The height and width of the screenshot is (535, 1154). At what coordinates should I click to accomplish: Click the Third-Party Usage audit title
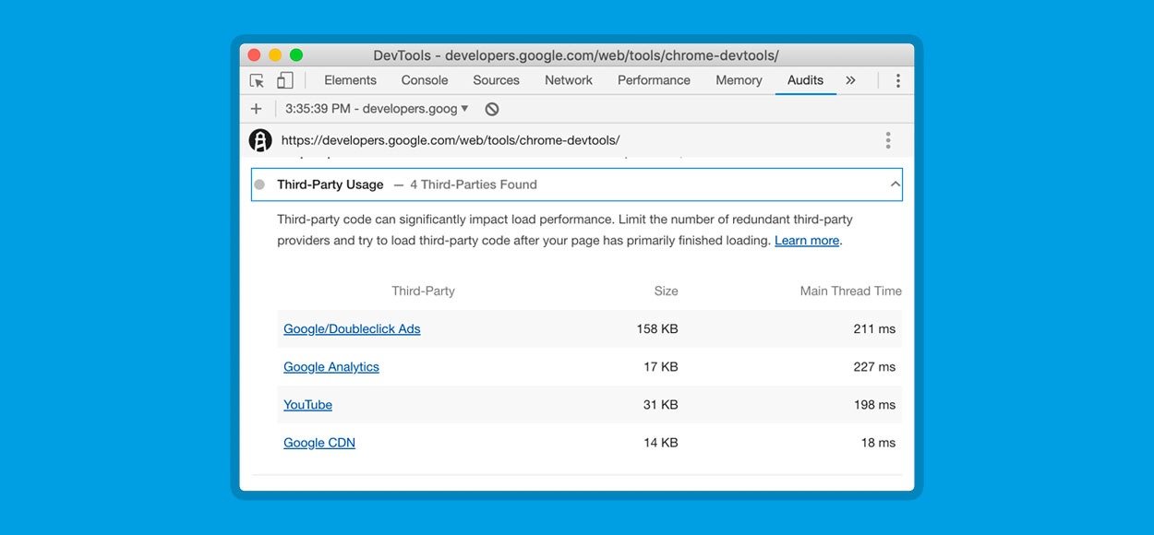click(x=331, y=184)
